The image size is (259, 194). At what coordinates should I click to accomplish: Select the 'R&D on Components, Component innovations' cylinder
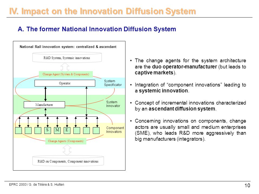click(x=68, y=161)
